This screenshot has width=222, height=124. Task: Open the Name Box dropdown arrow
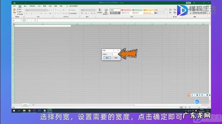(22, 21)
